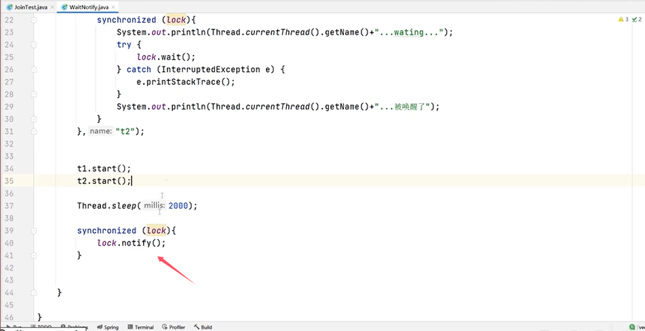
Task: Click the highlighted lock variable on line 22
Action: point(176,20)
